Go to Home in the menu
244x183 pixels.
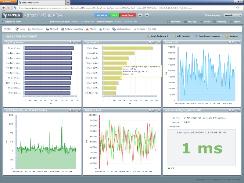[x=20, y=29]
